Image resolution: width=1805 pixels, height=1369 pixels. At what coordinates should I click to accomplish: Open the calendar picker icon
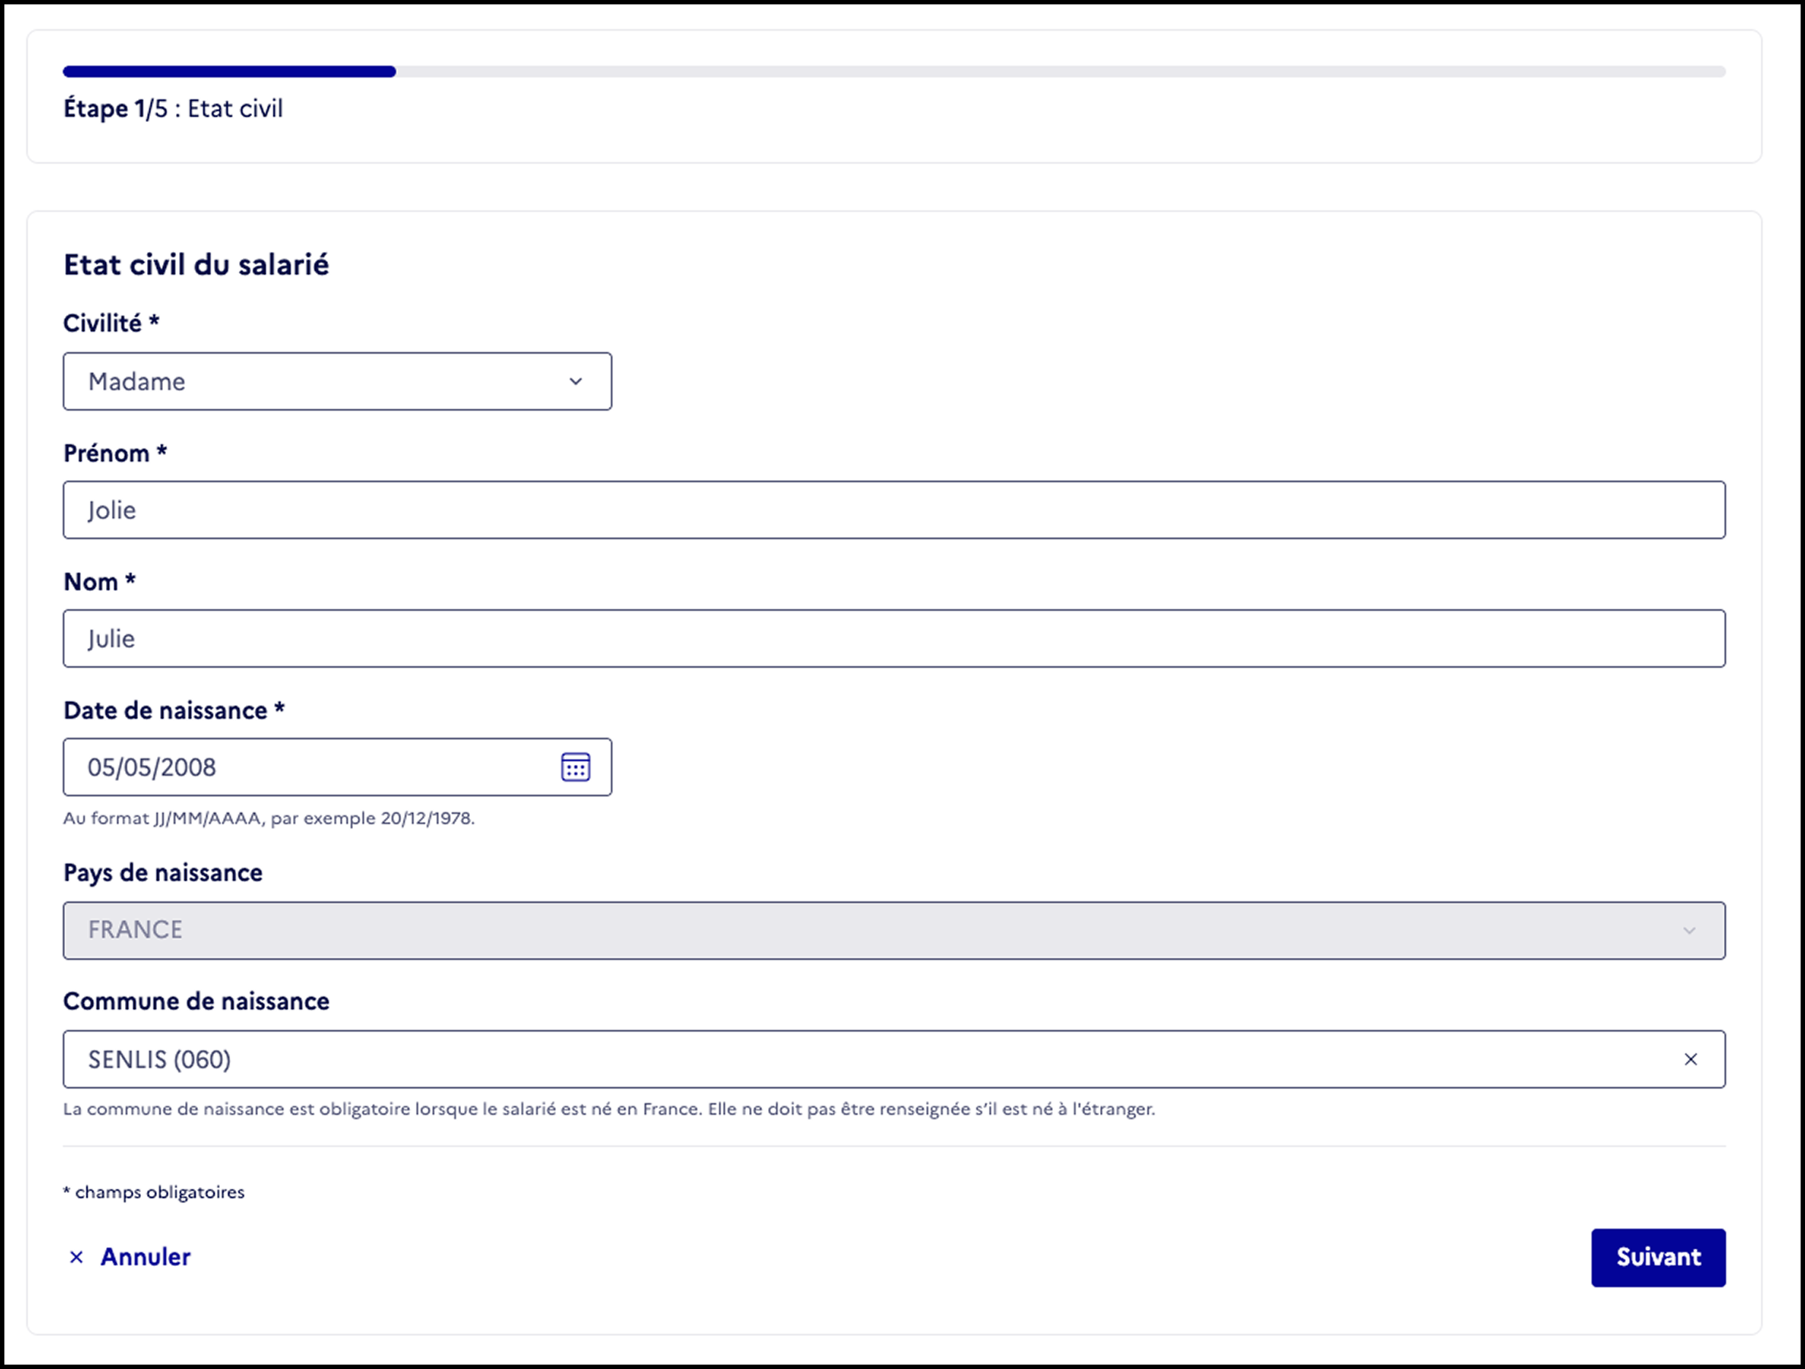pyautogui.click(x=575, y=767)
